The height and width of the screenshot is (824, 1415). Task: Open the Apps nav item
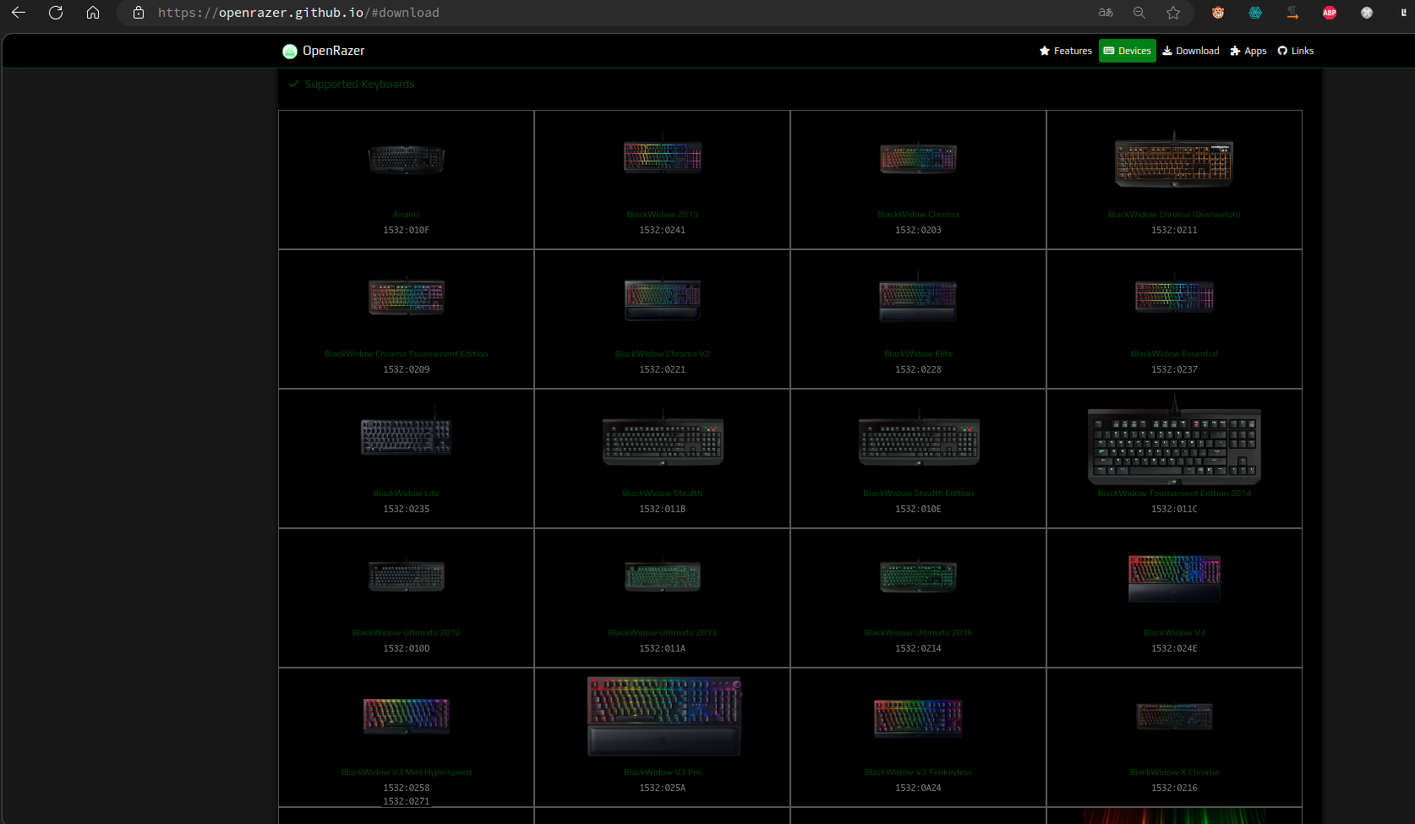point(1248,51)
